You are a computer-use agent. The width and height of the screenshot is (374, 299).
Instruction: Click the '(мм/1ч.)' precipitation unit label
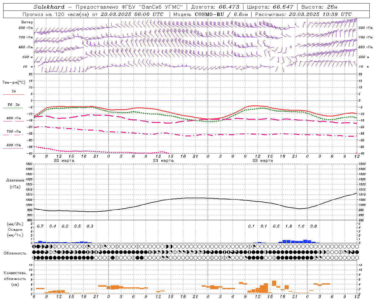pos(15,235)
